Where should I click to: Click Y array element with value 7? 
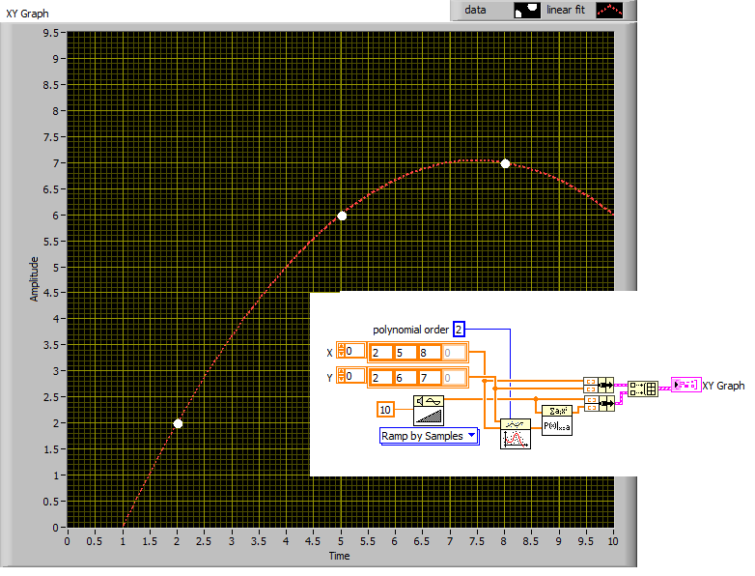(x=429, y=378)
